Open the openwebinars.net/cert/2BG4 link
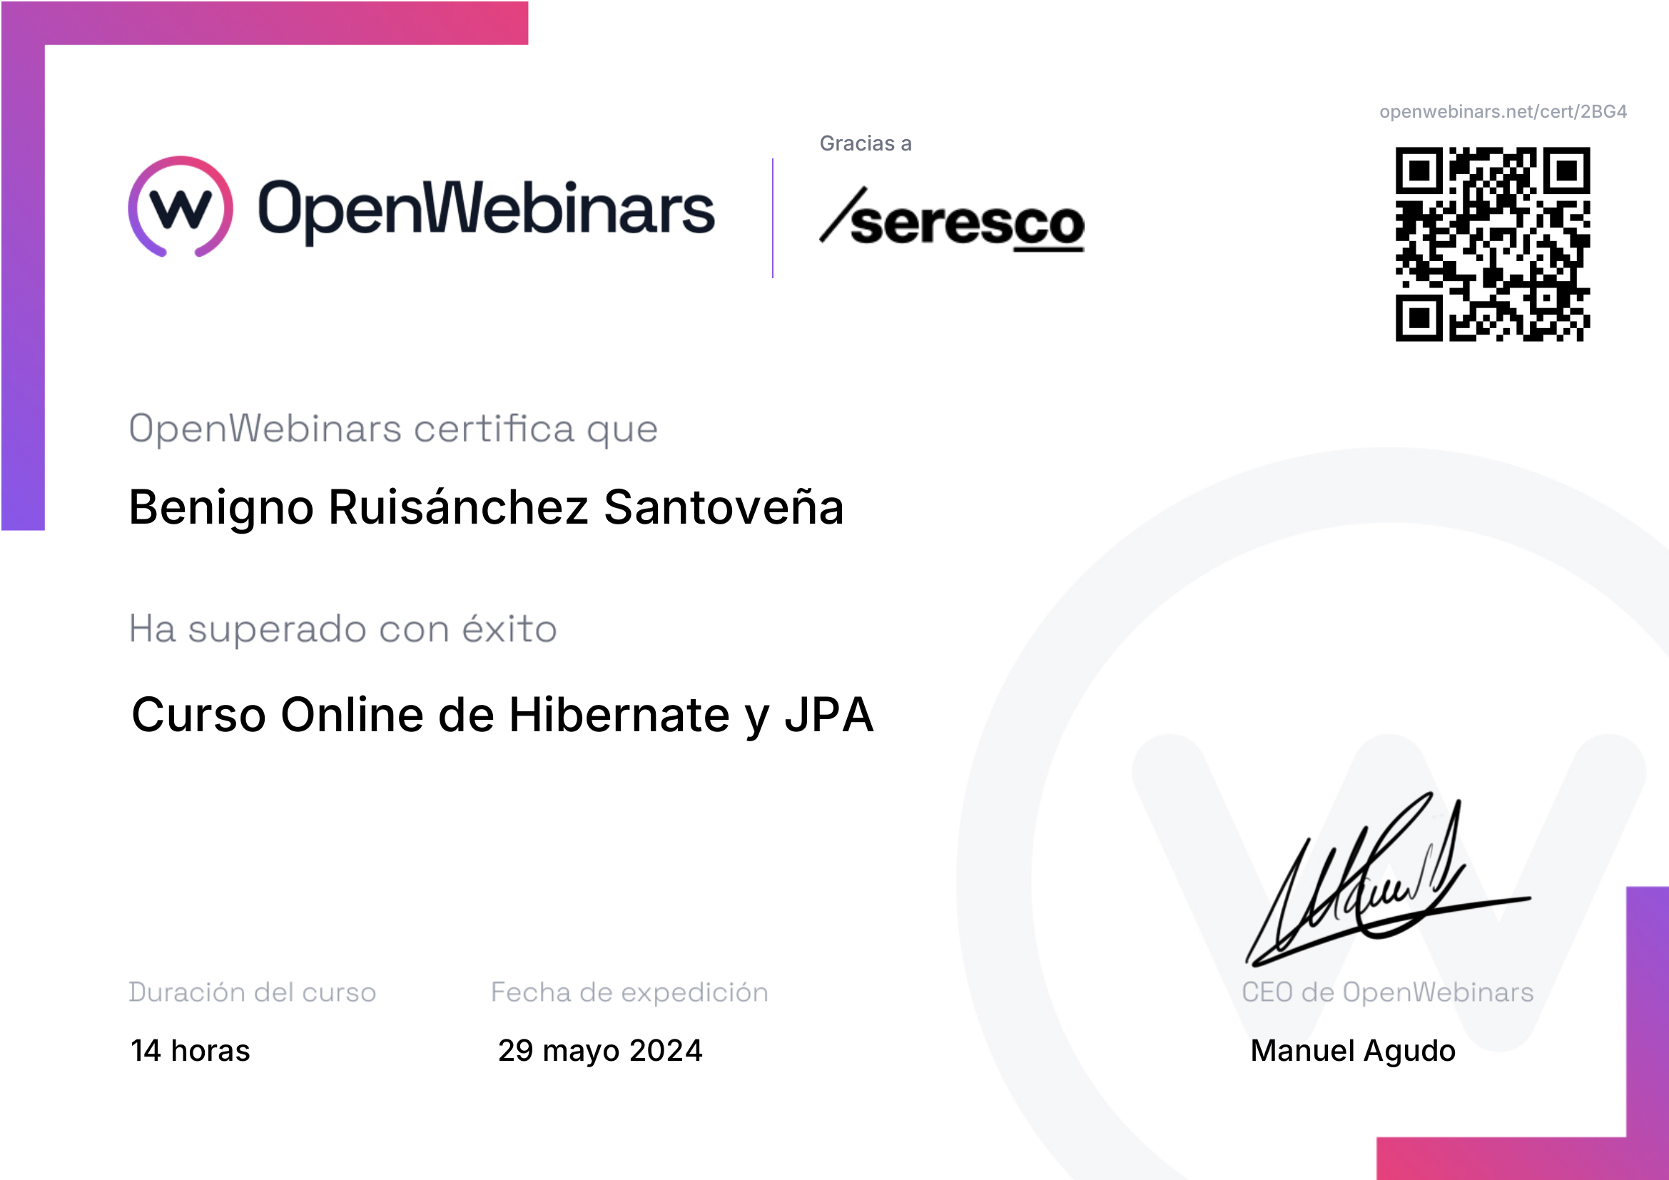The height and width of the screenshot is (1180, 1669). (x=1503, y=112)
